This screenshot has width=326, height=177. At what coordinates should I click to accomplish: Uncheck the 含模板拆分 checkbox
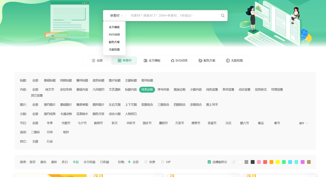pyautogui.click(x=209, y=162)
